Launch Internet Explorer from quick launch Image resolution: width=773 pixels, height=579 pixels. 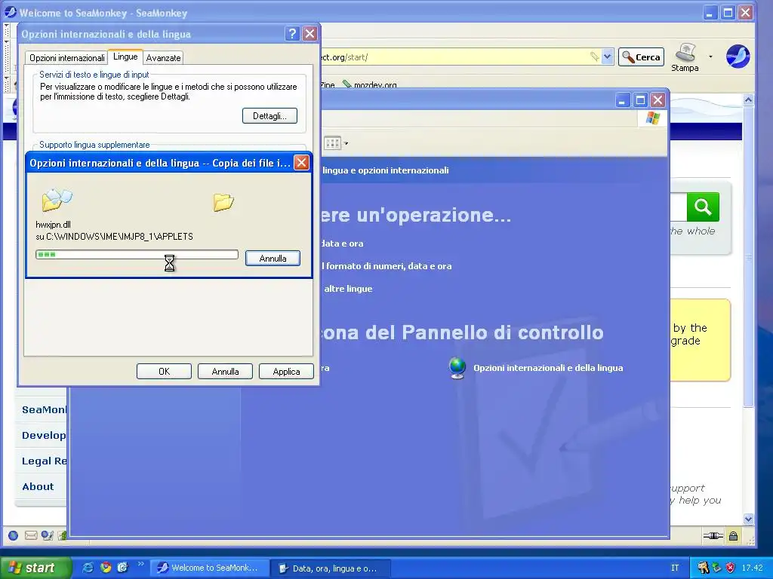click(x=88, y=568)
